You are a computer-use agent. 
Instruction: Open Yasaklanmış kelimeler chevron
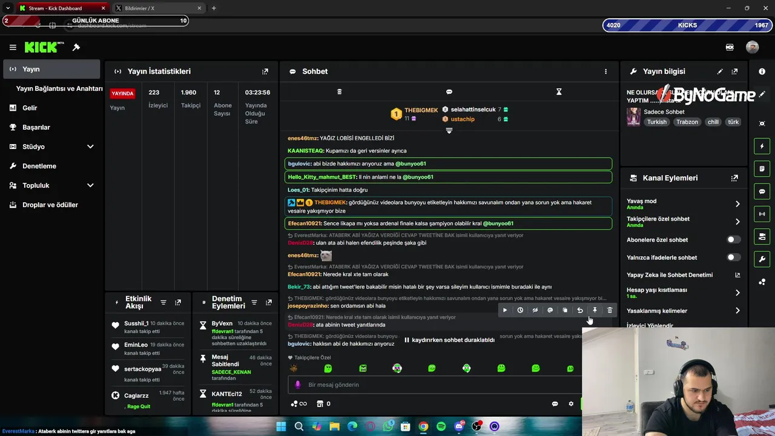point(737,311)
